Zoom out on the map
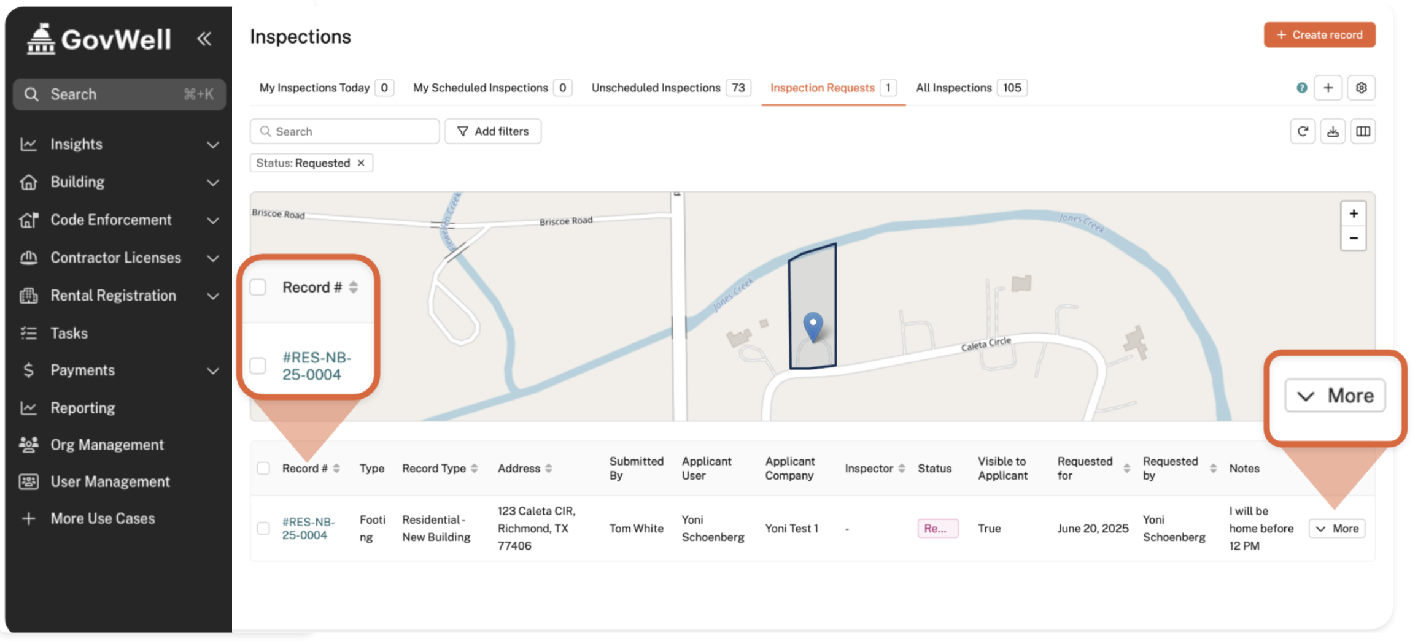This screenshot has width=1418, height=644. click(1353, 238)
